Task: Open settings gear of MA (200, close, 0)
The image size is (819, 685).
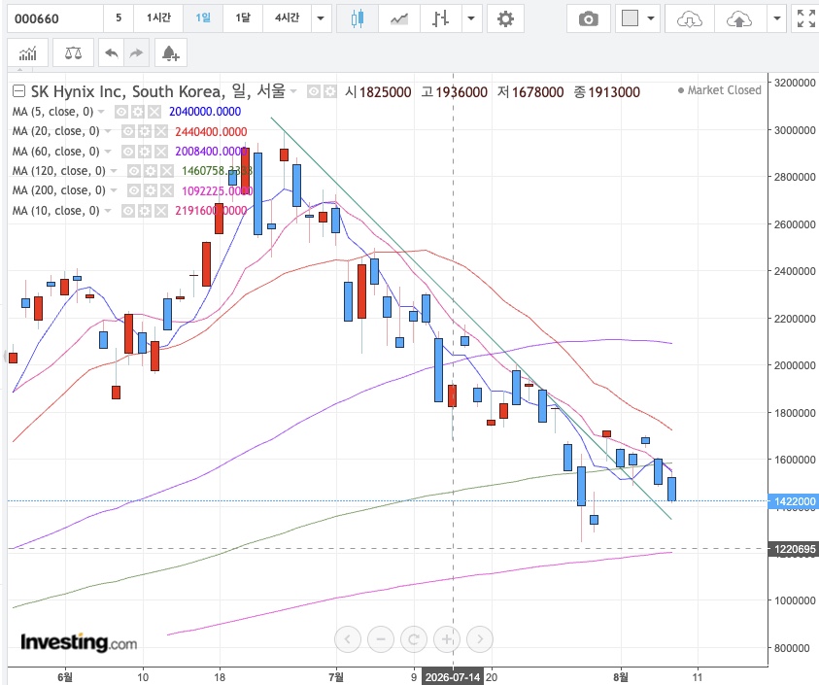Action: pos(151,190)
